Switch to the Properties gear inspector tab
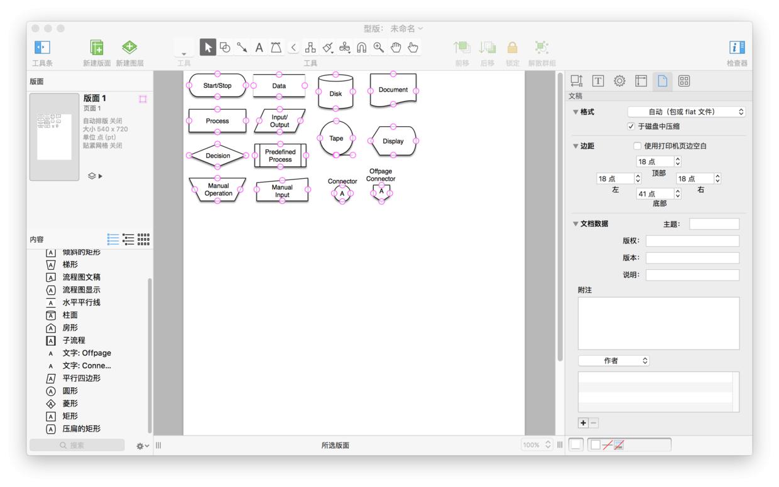This screenshot has width=779, height=487. 619,81
